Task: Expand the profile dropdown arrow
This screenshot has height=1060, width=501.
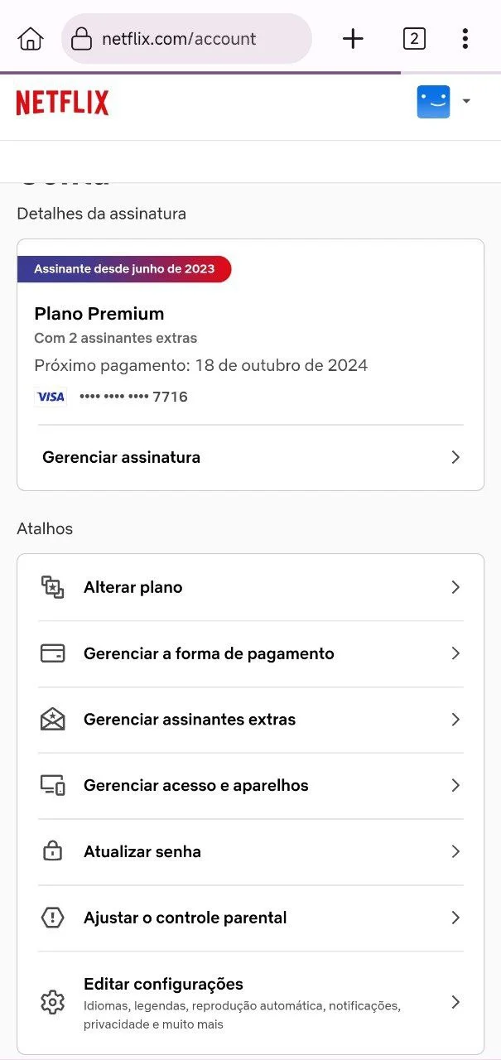Action: tap(466, 101)
